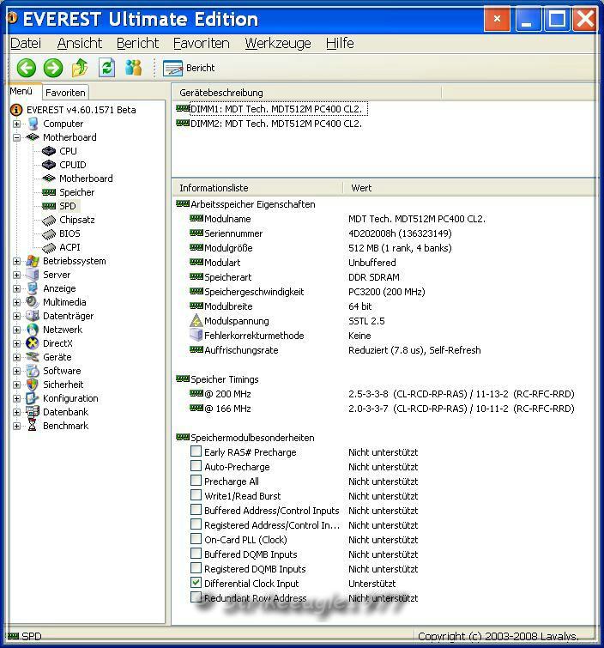Click the Bericht report toolbar button
Viewport: 604px width, 648px height.
(x=190, y=68)
